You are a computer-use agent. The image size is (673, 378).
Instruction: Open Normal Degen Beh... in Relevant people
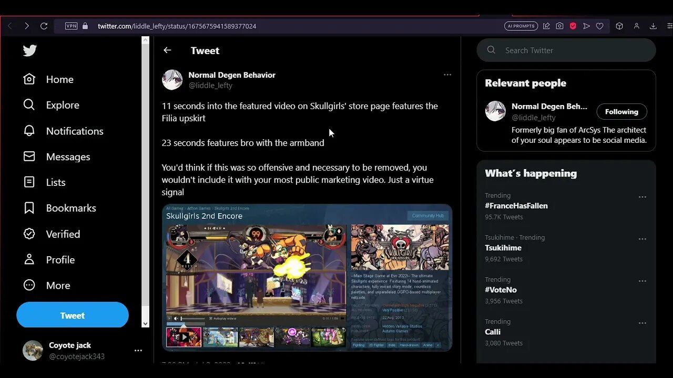tap(549, 107)
